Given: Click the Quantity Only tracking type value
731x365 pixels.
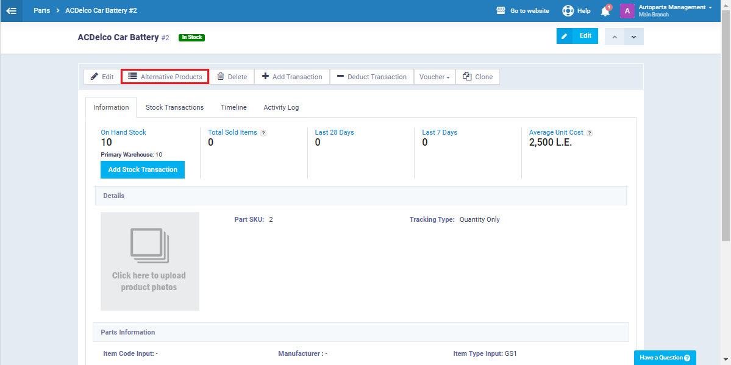Looking at the screenshot, I should (480, 219).
